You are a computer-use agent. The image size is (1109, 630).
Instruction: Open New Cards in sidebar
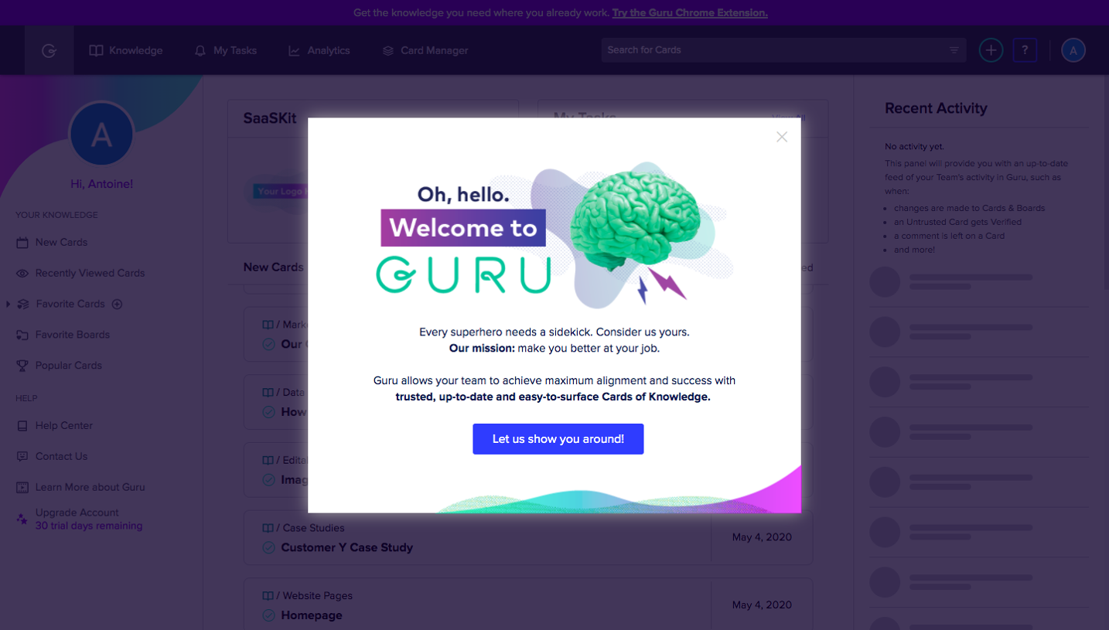click(x=61, y=242)
